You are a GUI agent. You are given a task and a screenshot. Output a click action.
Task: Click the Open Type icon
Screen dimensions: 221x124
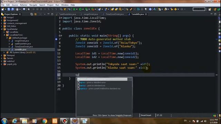tap(113, 9)
